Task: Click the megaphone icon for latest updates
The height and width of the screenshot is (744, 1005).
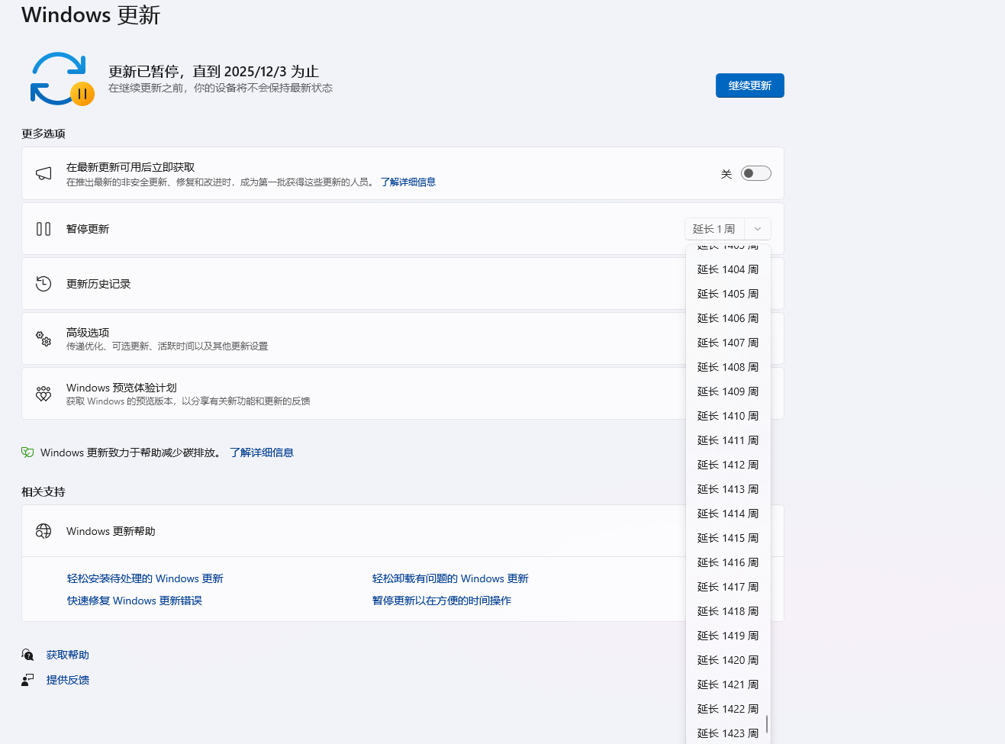Action: pyautogui.click(x=43, y=174)
